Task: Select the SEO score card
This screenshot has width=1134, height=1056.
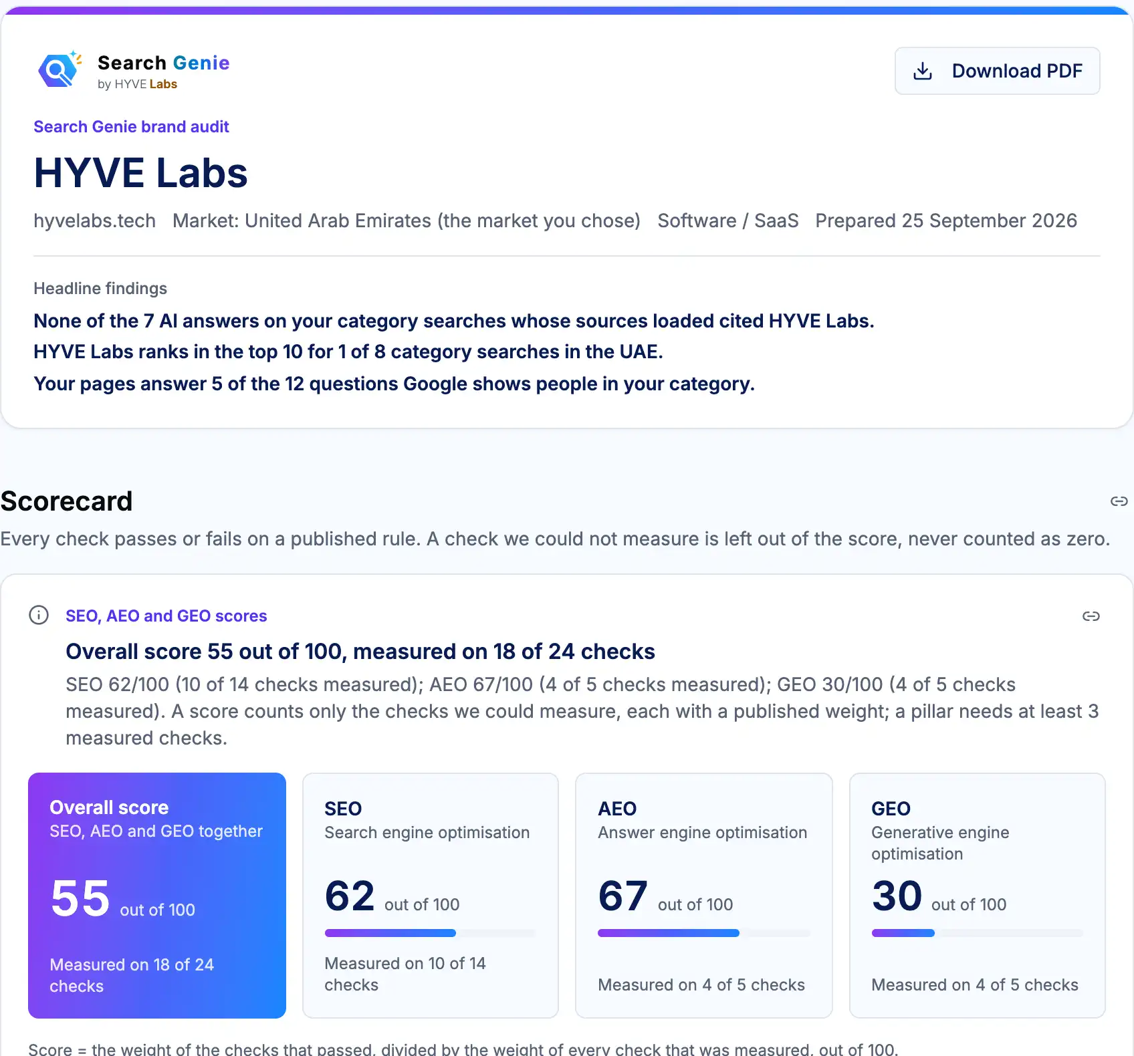Action: [x=431, y=896]
